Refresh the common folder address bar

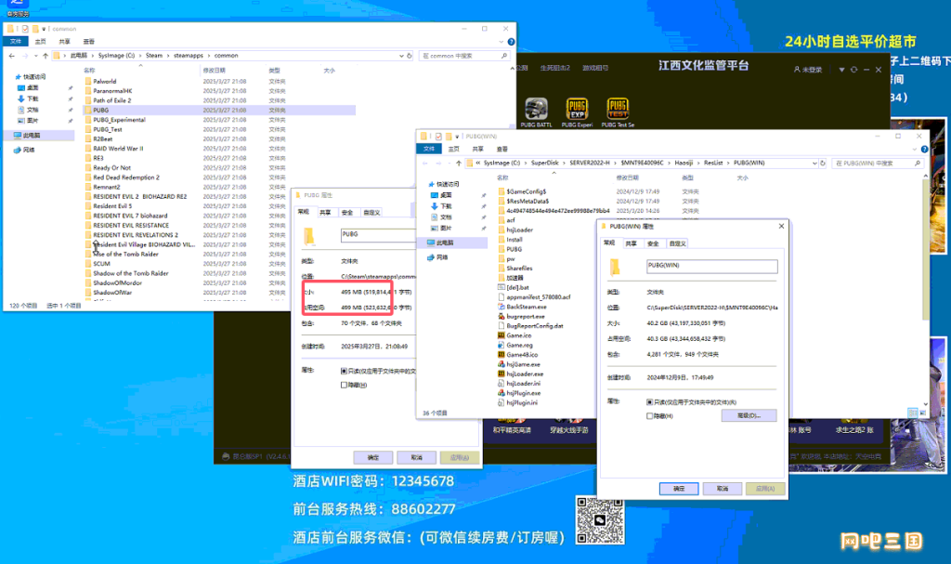coord(410,56)
